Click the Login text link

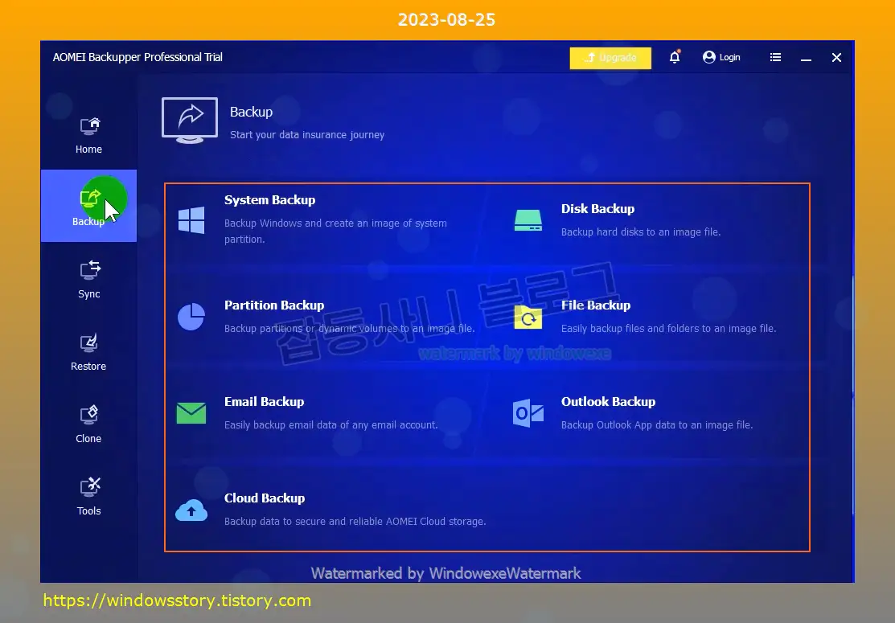(x=729, y=57)
